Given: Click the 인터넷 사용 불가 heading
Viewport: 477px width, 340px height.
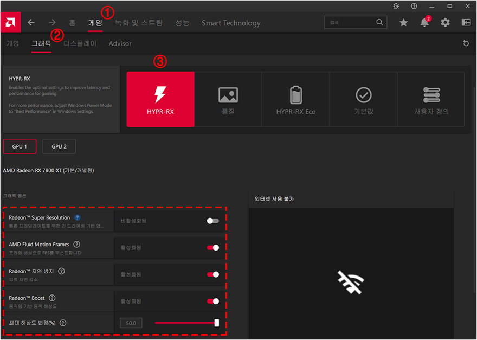Looking at the screenshot, I should (274, 199).
